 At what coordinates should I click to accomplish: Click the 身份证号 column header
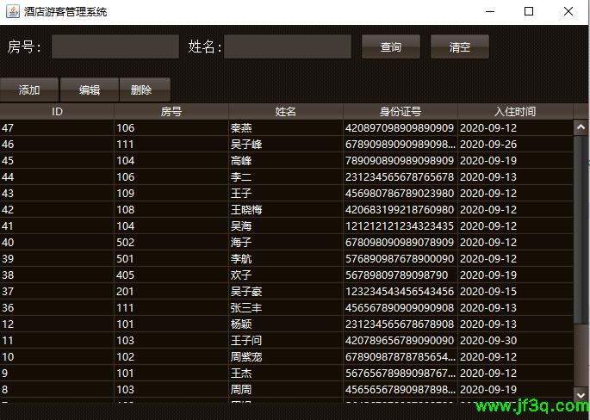pos(401,111)
